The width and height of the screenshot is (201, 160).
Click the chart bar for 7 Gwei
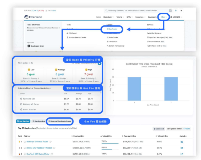171,89
